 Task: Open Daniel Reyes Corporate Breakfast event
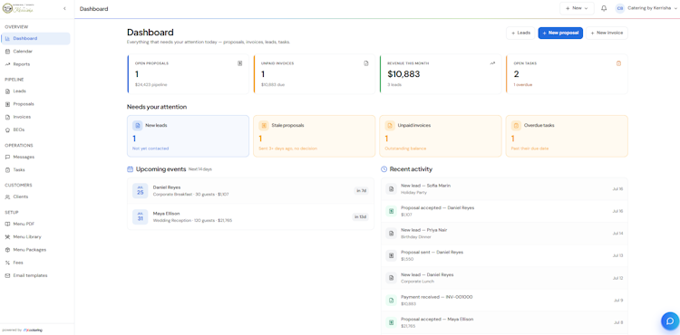[250, 191]
